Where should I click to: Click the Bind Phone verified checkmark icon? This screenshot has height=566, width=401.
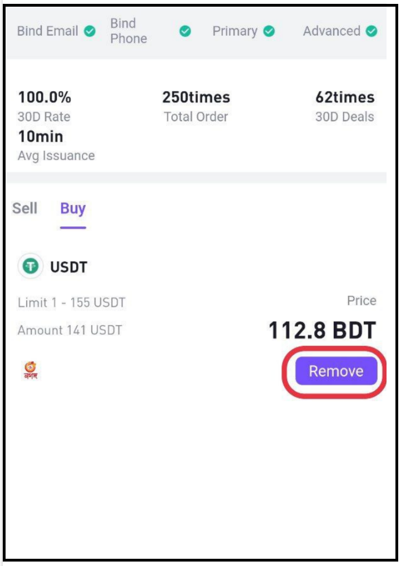(x=185, y=31)
